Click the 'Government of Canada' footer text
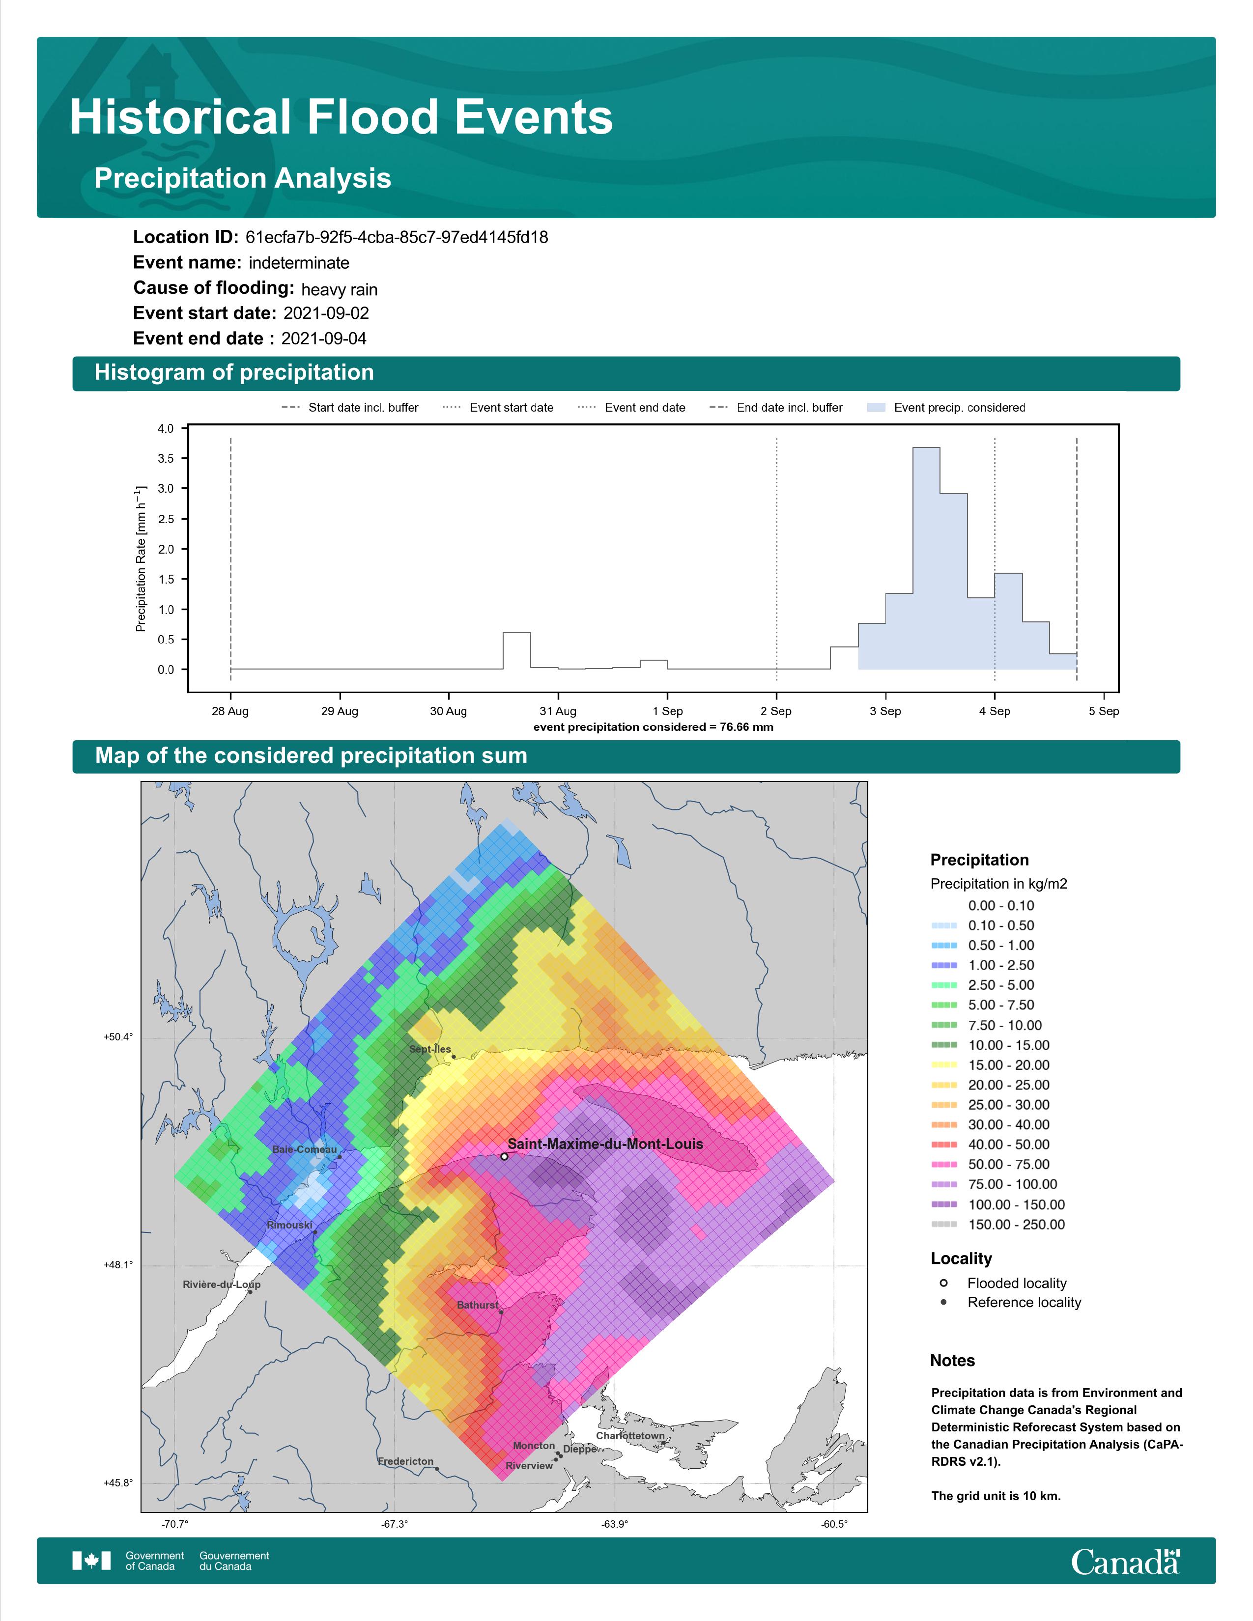Viewport: 1253px width, 1621px height. coord(154,1561)
